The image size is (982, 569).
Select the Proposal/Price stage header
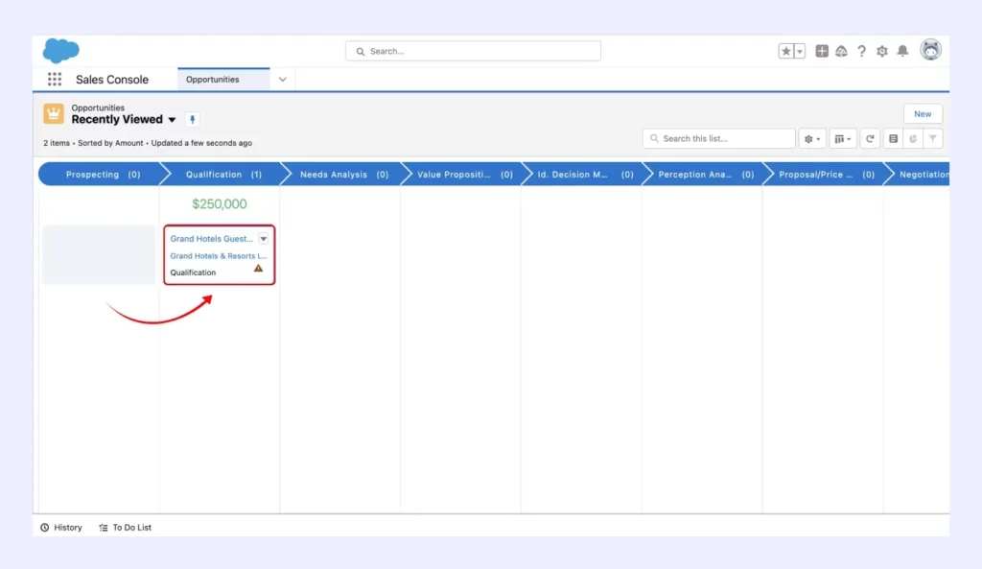tap(826, 175)
